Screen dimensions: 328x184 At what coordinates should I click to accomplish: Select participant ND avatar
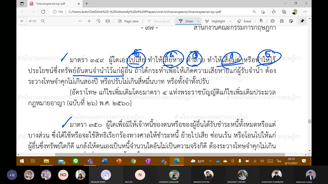[x=63, y=175]
